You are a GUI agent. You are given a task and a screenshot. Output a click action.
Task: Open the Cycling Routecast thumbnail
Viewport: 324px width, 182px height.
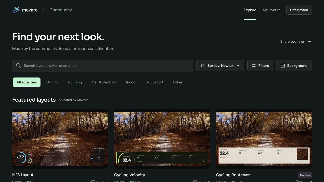point(264,139)
